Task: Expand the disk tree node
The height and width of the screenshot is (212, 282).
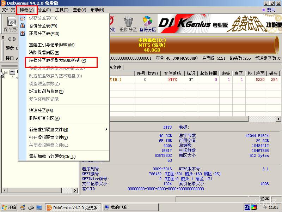Action: pyautogui.click(x=6, y=72)
